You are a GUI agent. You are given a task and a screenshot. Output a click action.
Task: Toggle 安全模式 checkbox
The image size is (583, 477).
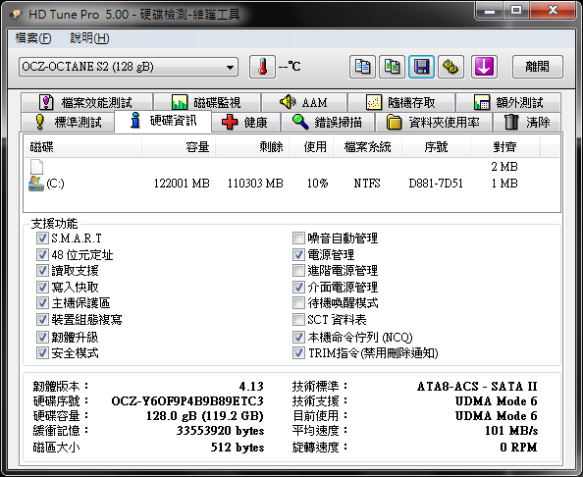pos(42,352)
